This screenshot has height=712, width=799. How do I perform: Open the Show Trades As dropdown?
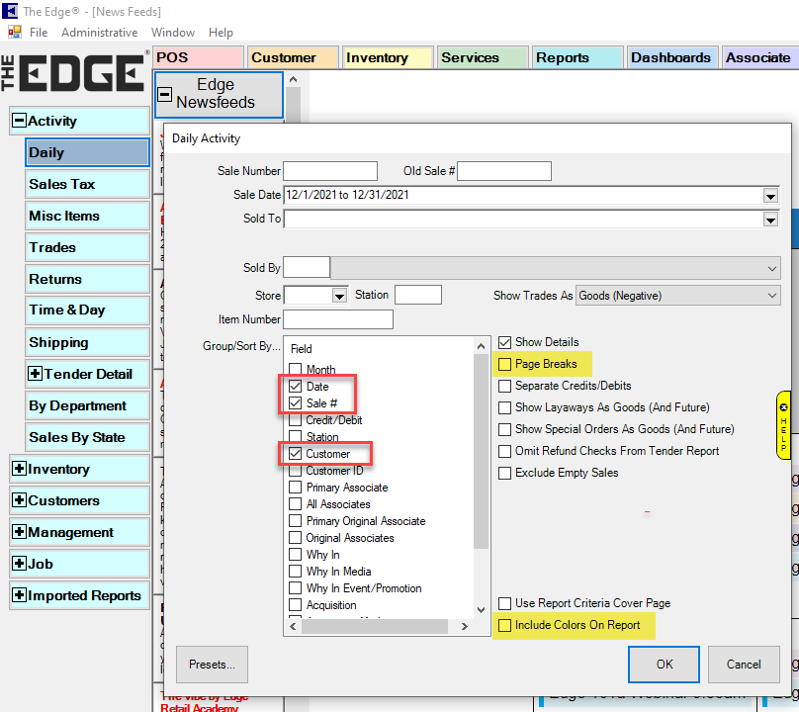tap(771, 296)
